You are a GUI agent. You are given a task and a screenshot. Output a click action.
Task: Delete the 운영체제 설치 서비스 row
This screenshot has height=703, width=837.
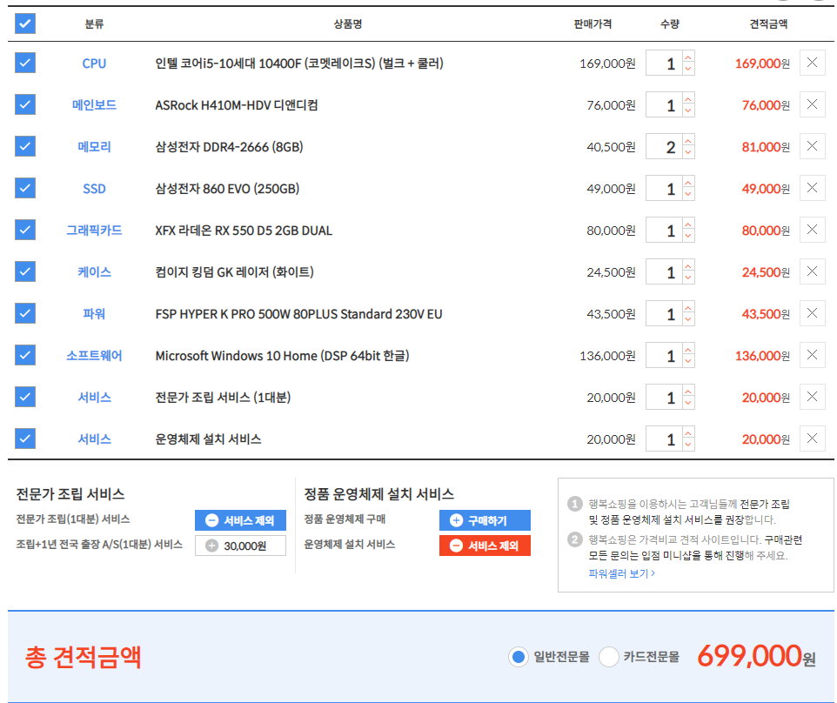click(812, 439)
